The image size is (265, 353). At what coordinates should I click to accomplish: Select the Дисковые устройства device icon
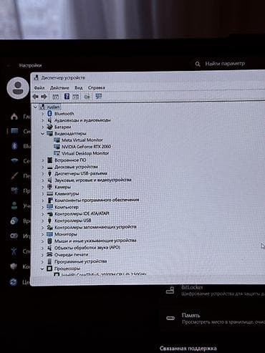(x=49, y=167)
